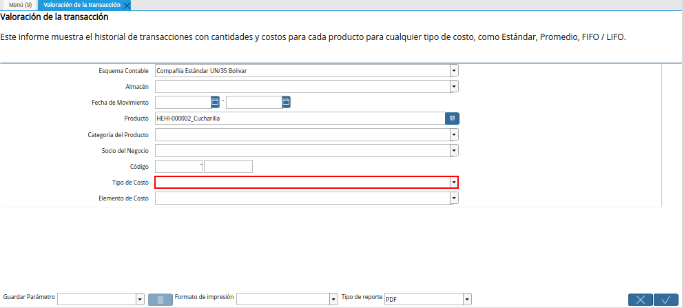
Task: Click the second Código input field
Action: (229, 166)
